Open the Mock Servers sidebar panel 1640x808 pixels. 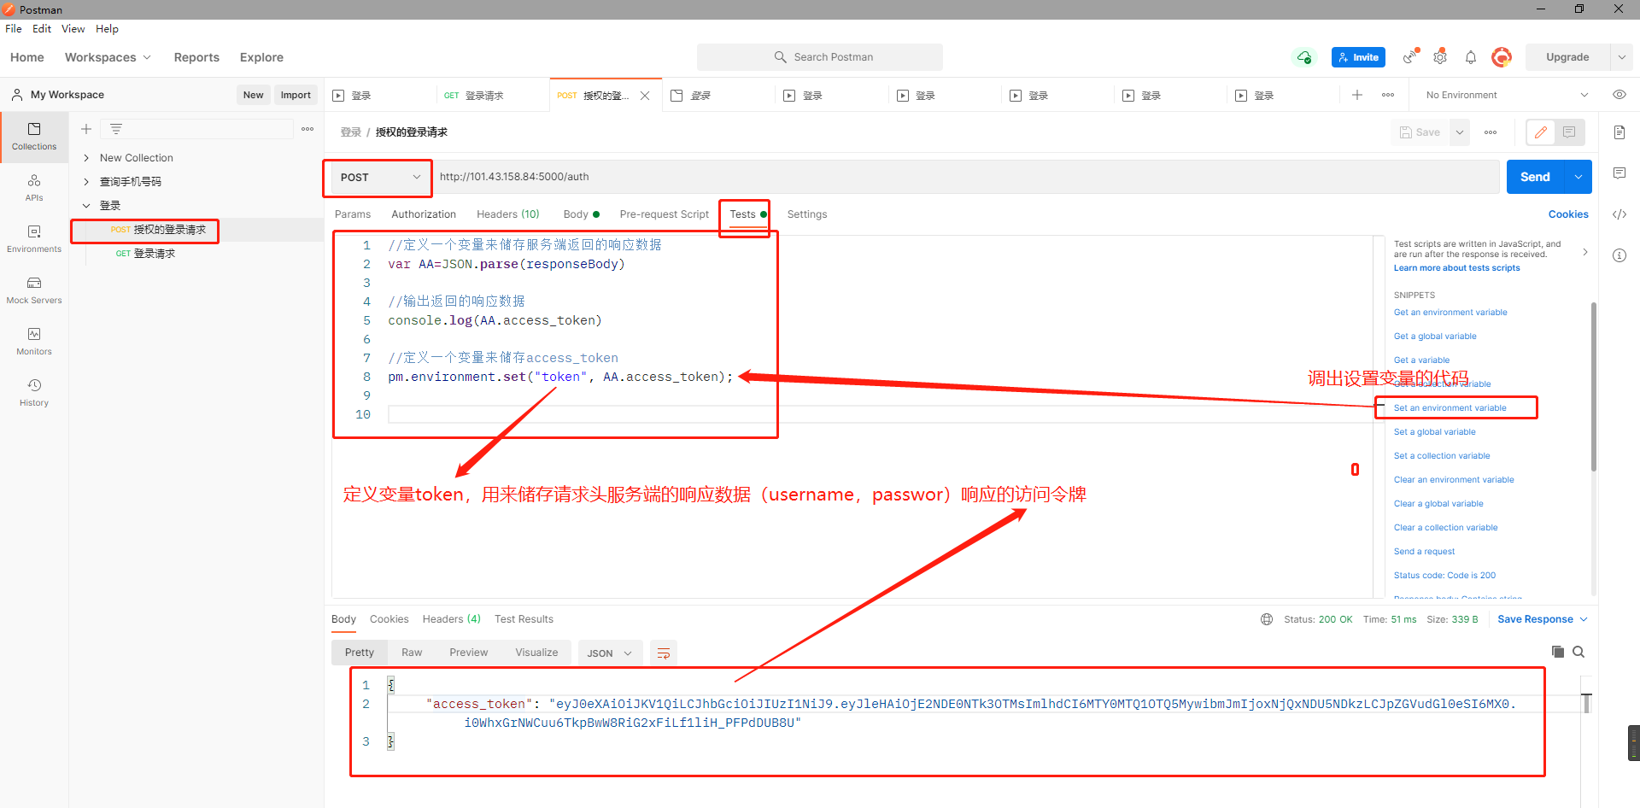coord(34,290)
